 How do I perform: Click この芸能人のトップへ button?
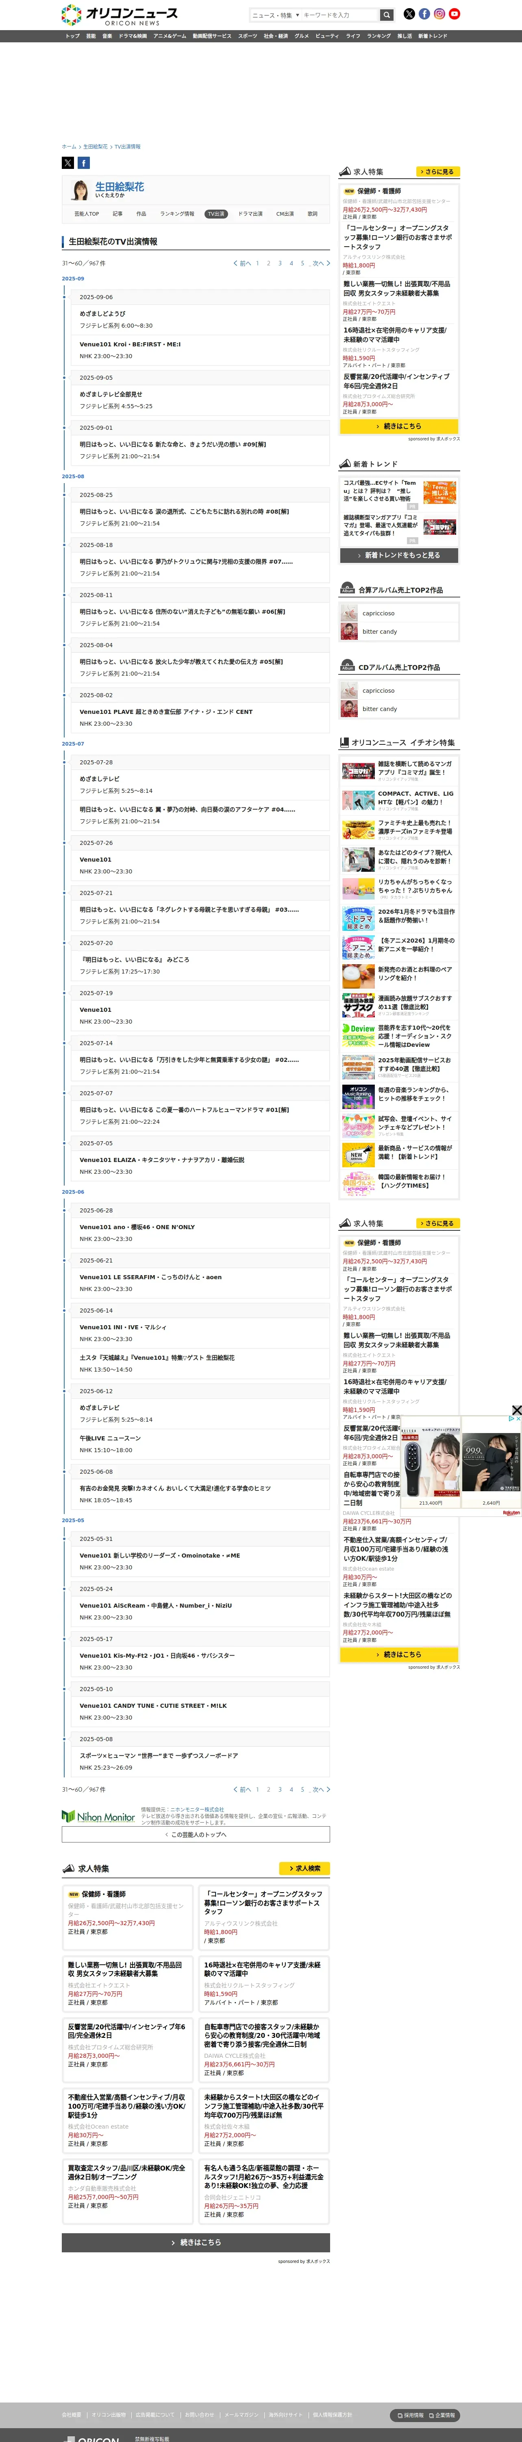click(x=196, y=1834)
